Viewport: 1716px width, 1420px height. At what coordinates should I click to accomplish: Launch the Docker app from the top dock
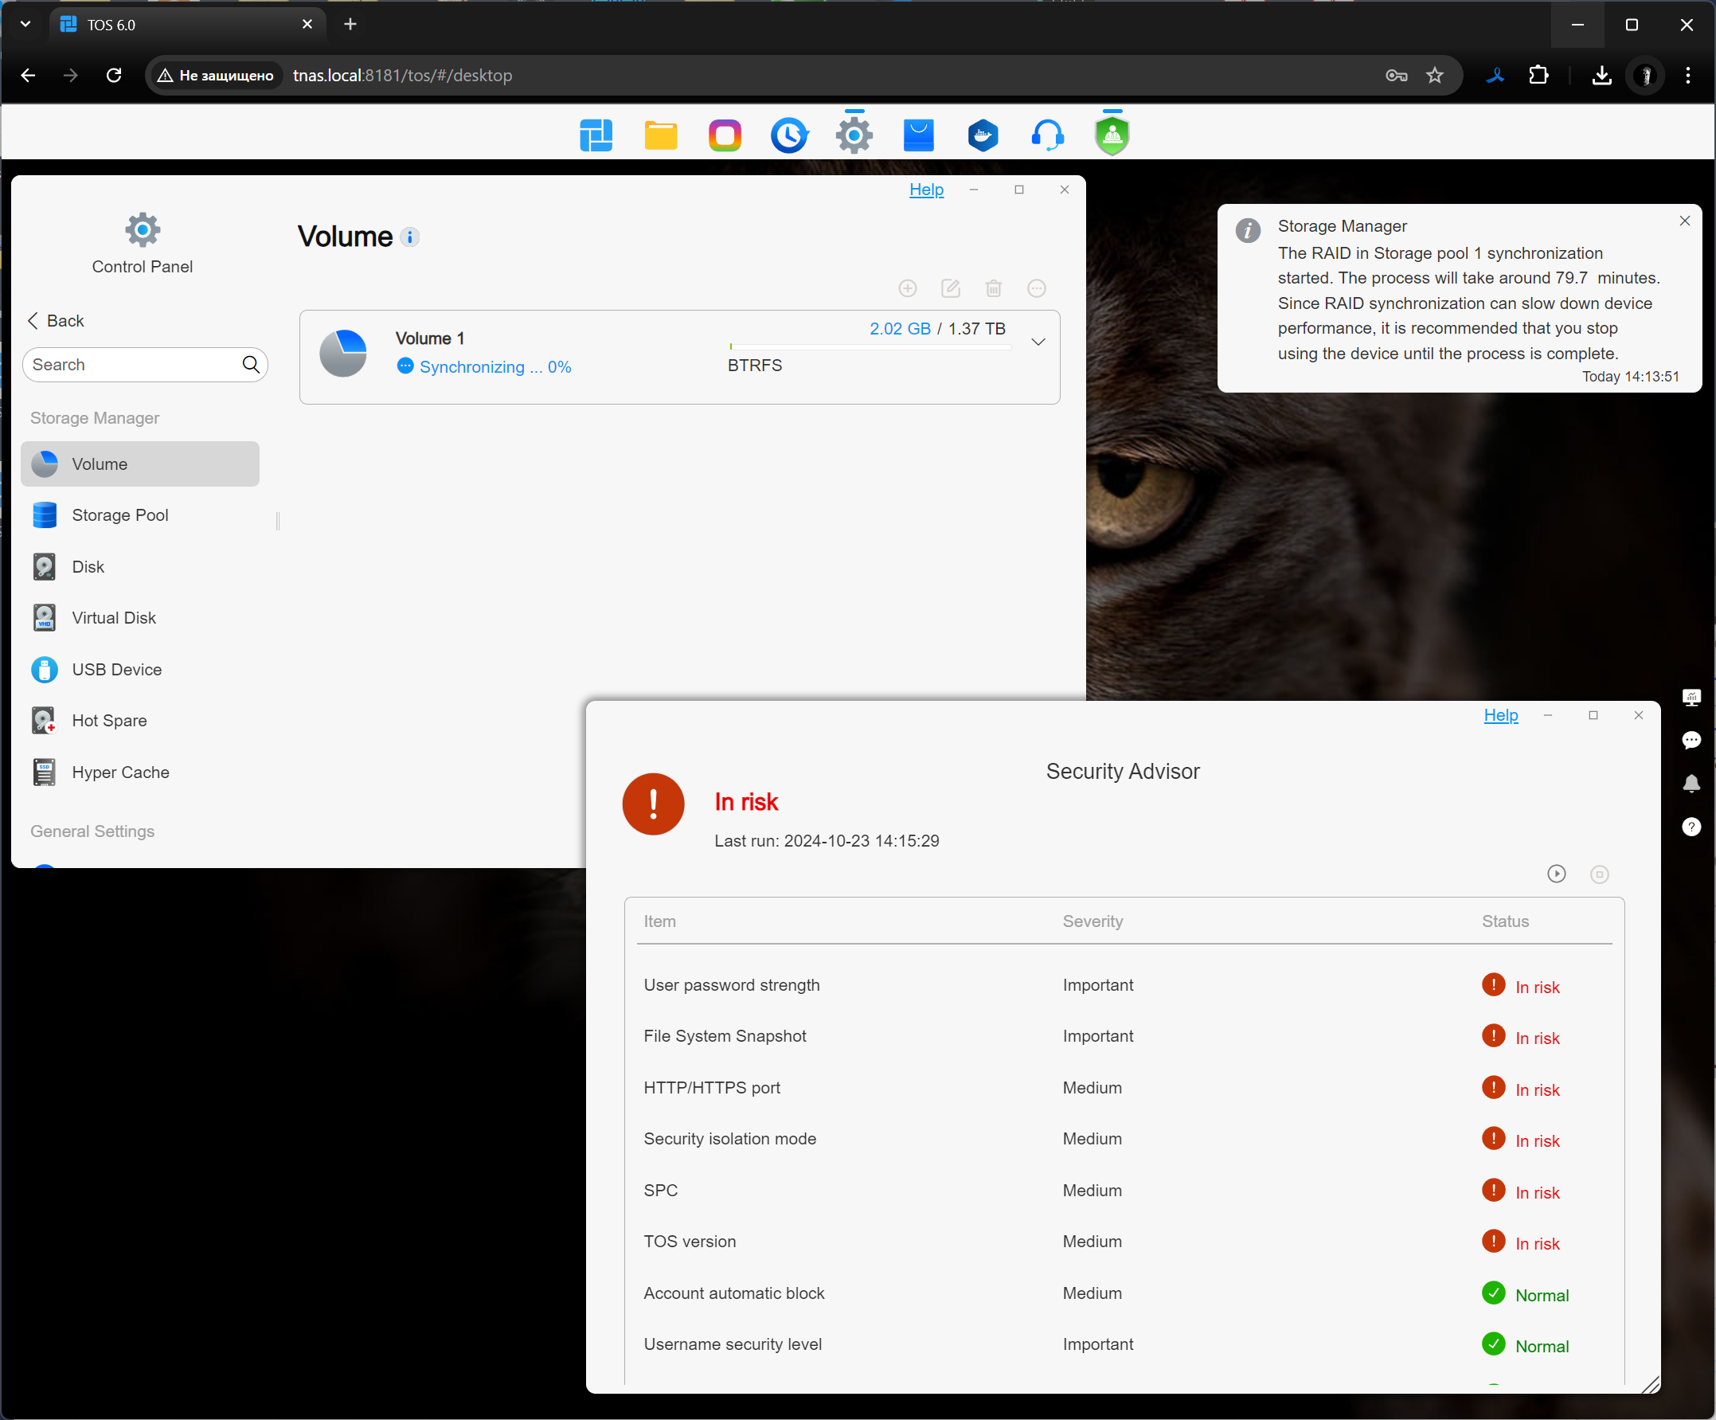click(982, 135)
